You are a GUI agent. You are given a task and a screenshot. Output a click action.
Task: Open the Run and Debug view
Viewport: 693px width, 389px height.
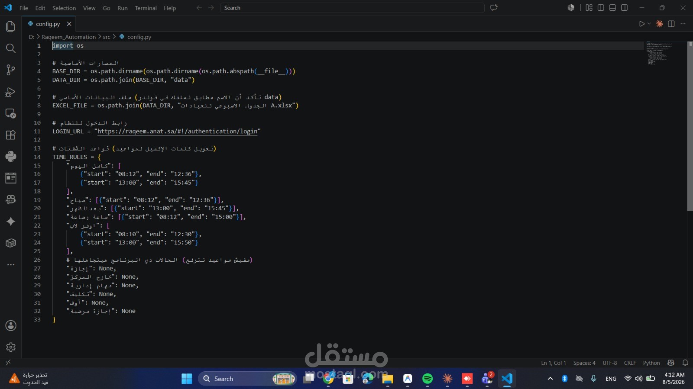pos(11,92)
